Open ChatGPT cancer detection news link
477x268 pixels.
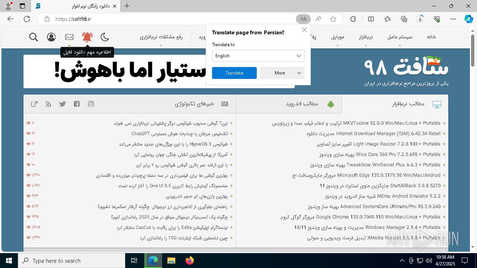pyautogui.click(x=180, y=134)
